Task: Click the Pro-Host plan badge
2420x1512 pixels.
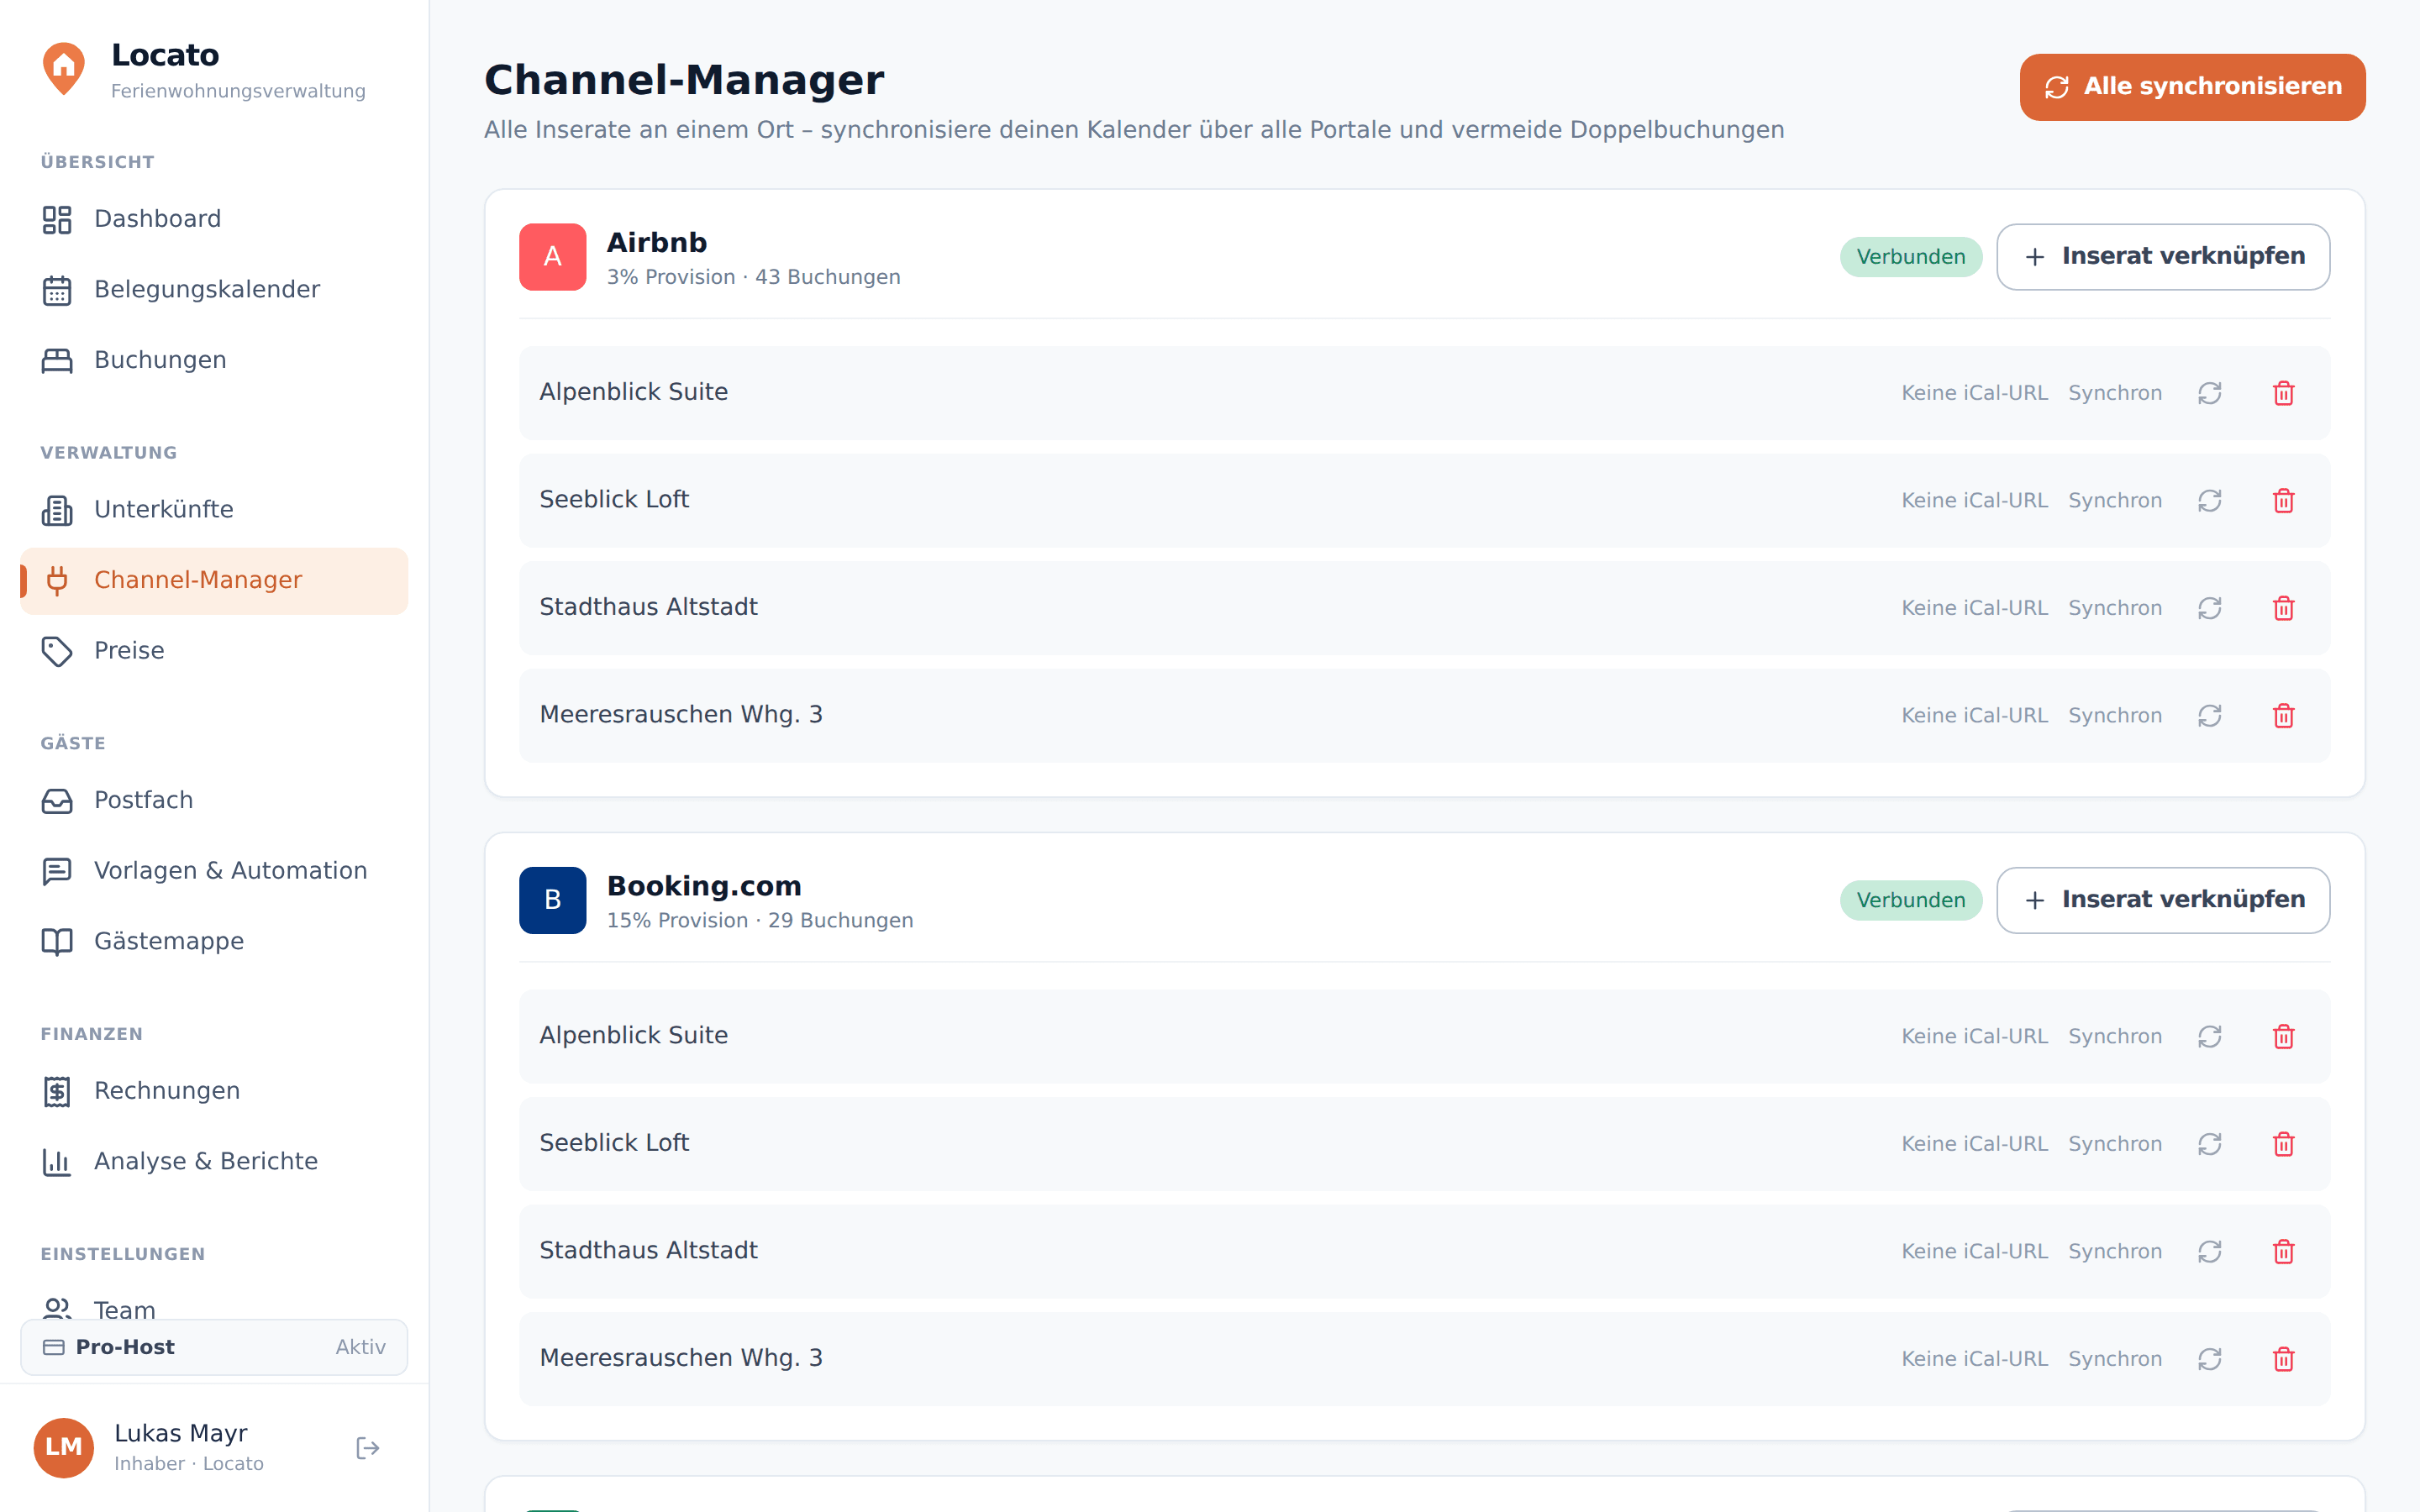Action: point(214,1347)
